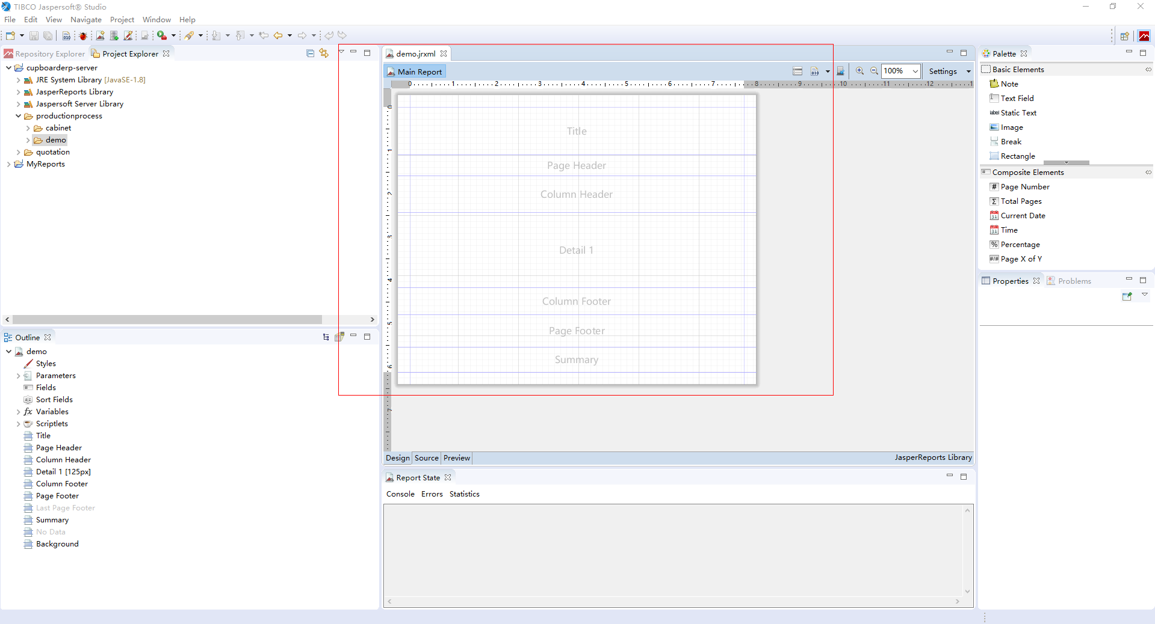Click the Open Perspective icon
The width and height of the screenshot is (1155, 624).
(x=1124, y=36)
